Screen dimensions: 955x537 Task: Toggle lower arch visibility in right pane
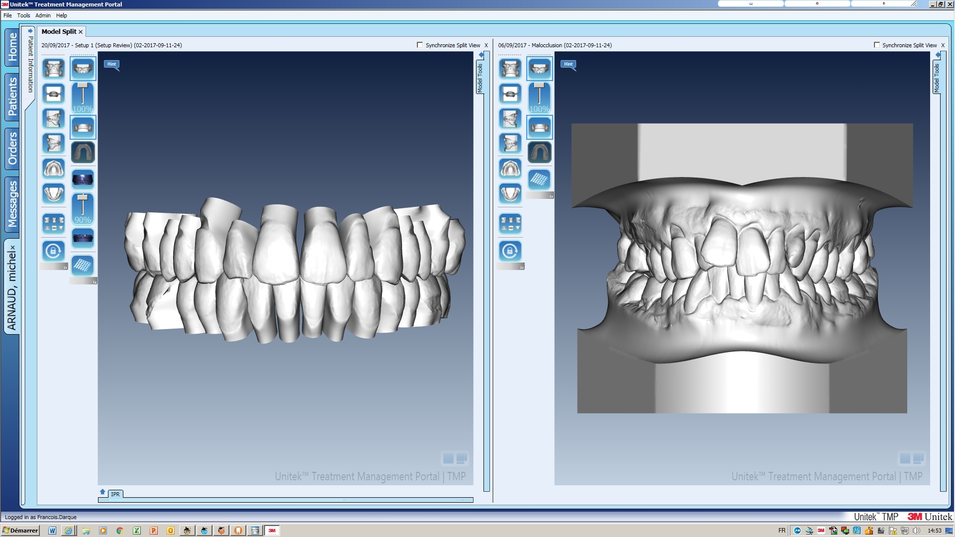tap(539, 128)
